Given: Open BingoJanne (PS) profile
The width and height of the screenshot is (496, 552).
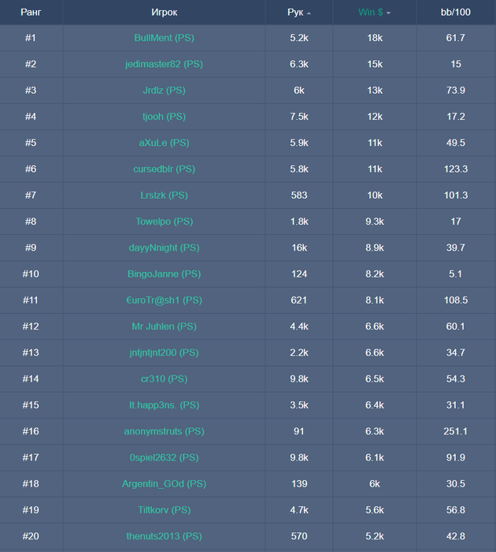Looking at the screenshot, I should click(164, 274).
